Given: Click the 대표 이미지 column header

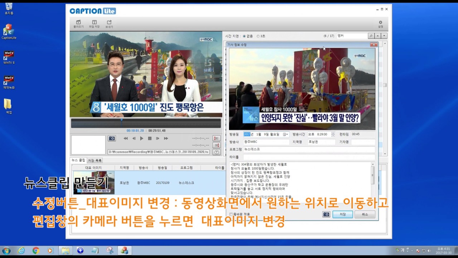Looking at the screenshot, I should 93,168.
